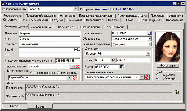The height and width of the screenshot is (111, 187).
Task: Open Наименование органа dropdown arrow
Action: 142,77
